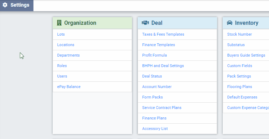View ePay Balance
The image size is (269, 139).
coord(69,87)
